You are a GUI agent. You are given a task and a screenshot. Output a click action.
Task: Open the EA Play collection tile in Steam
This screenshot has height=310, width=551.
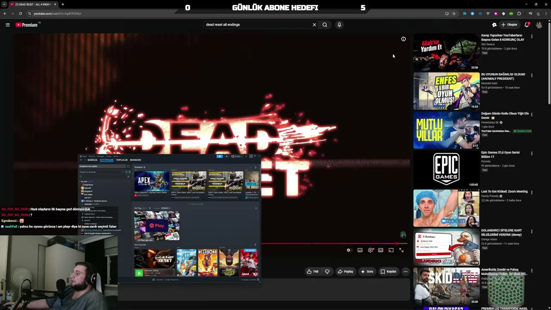point(157,226)
